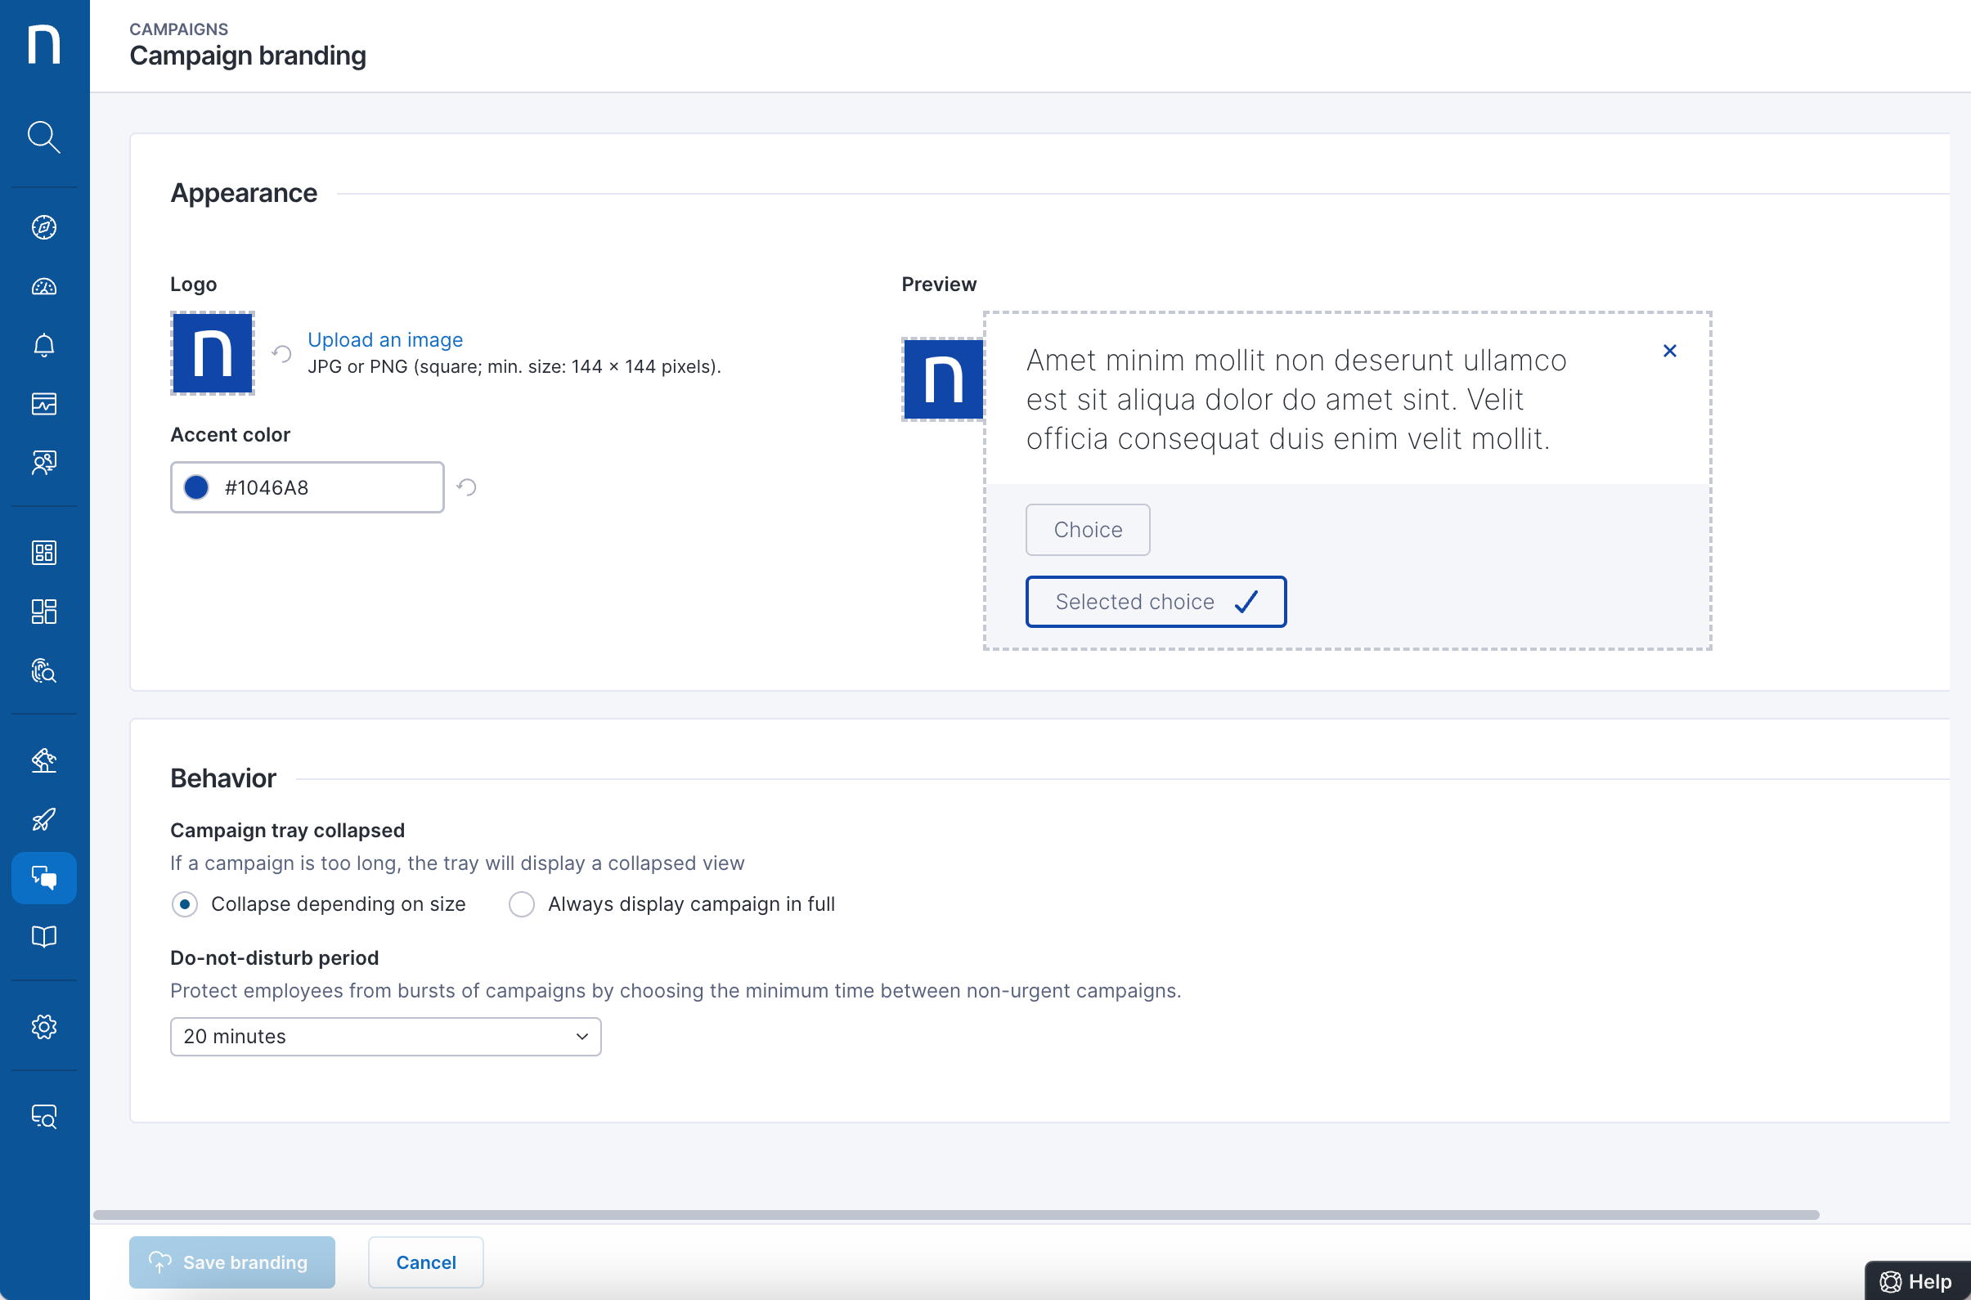Close the preview message with X
The image size is (1971, 1300).
1669,351
